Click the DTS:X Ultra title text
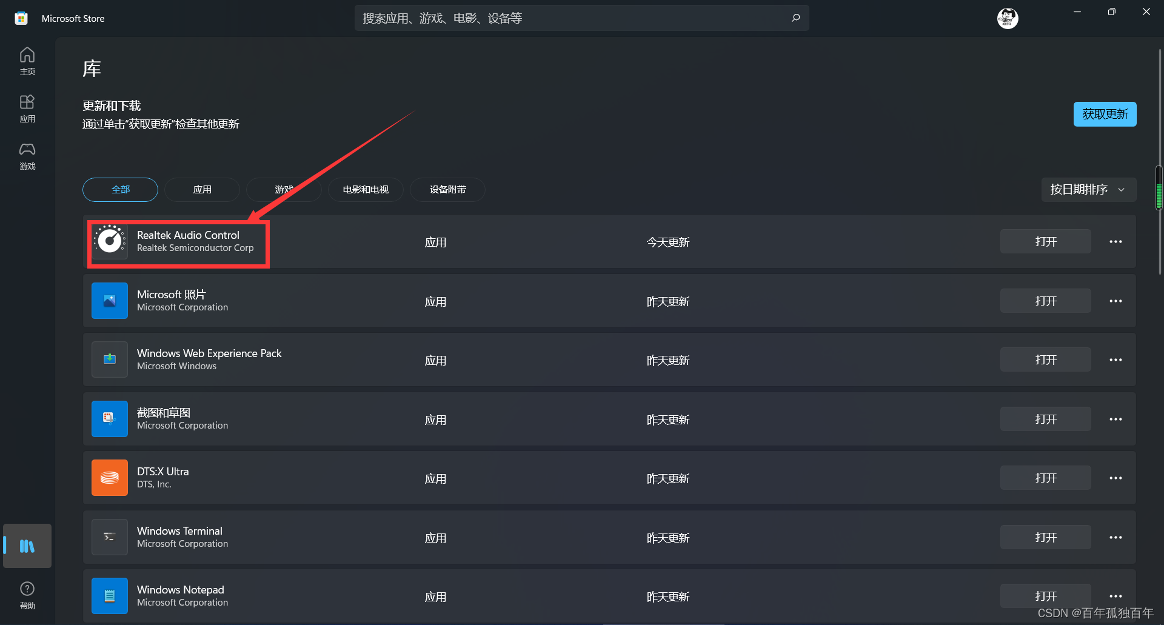The width and height of the screenshot is (1164, 625). (162, 471)
